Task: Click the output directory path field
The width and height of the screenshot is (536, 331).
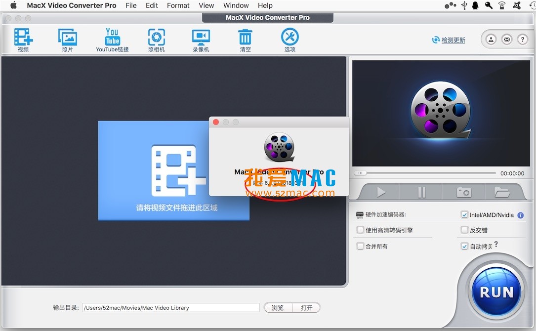Action: coord(171,308)
